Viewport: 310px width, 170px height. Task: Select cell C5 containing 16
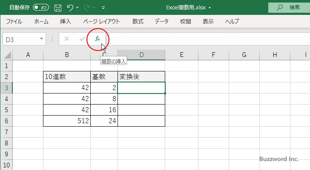(x=104, y=110)
